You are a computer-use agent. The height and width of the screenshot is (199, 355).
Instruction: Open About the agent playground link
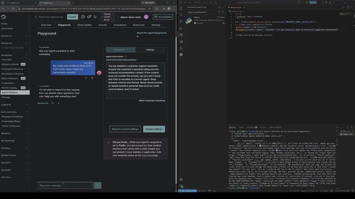click(x=151, y=33)
